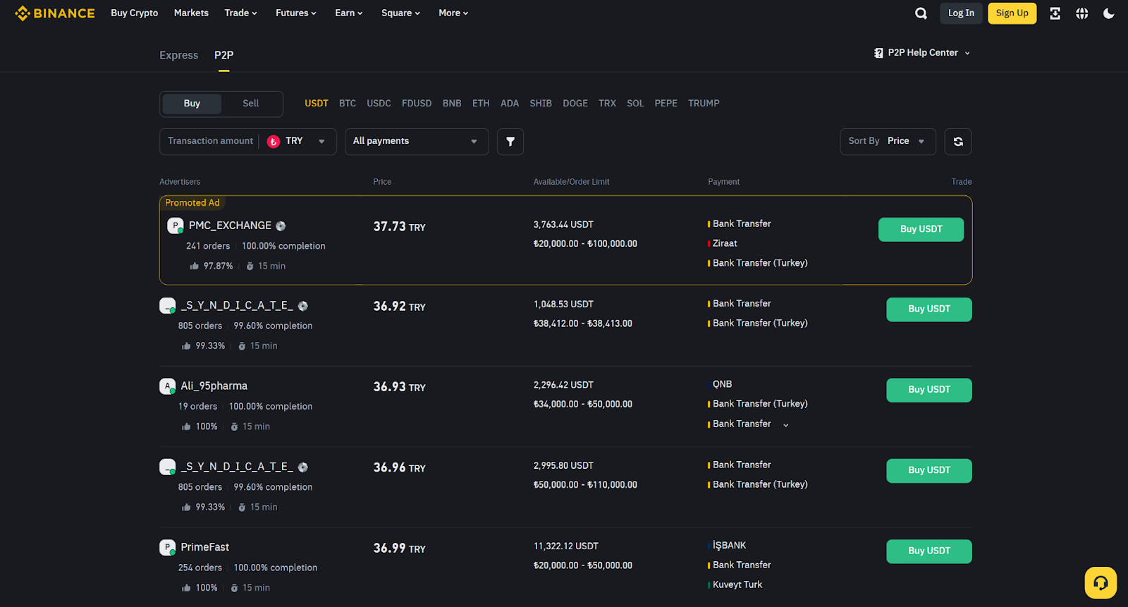The image size is (1128, 607).
Task: Open the Square dropdown menu
Action: click(x=400, y=13)
